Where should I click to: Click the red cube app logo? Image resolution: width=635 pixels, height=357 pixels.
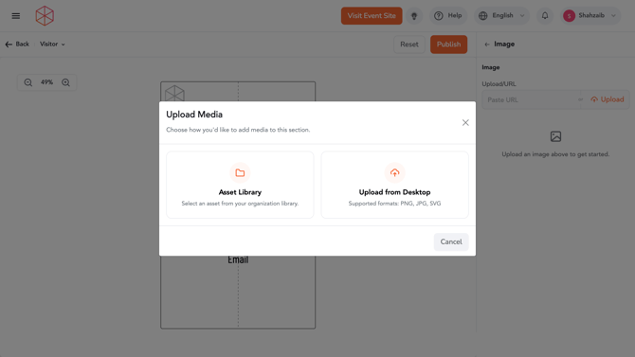pyautogui.click(x=45, y=16)
